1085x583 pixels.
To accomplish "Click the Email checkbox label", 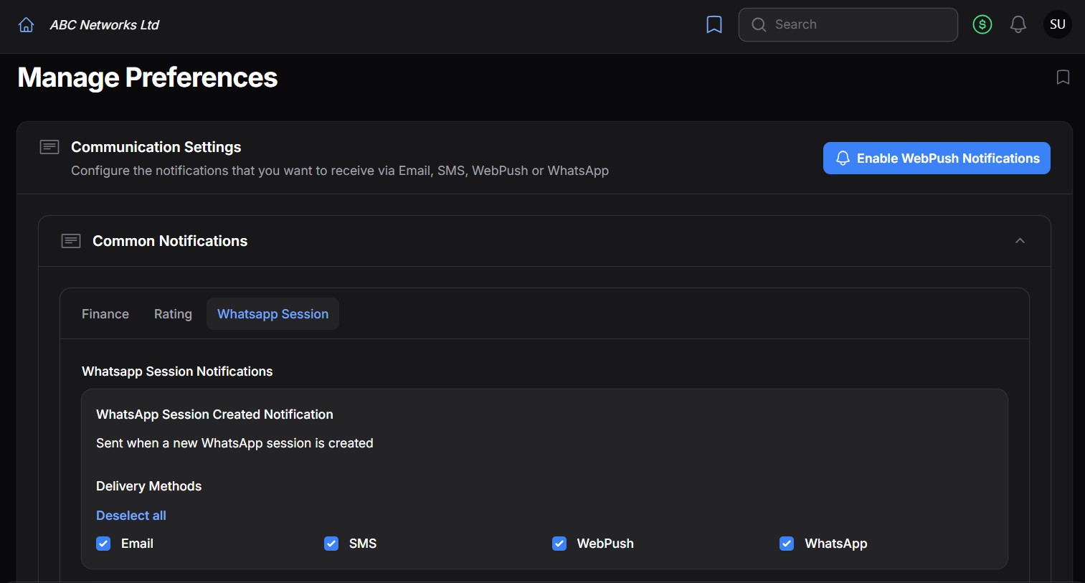I will click(137, 544).
